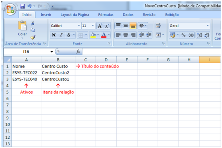Toggle bold (N) formatting
This screenshot has width=222, height=148.
coord(54,35)
